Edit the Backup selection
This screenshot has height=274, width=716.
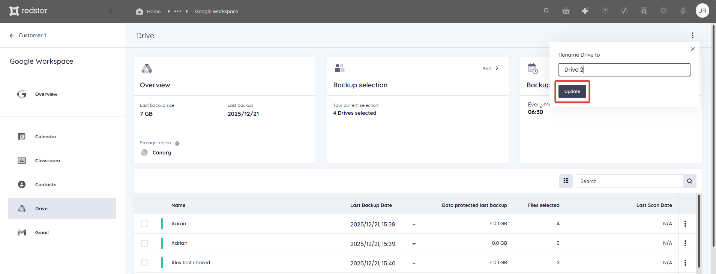487,69
